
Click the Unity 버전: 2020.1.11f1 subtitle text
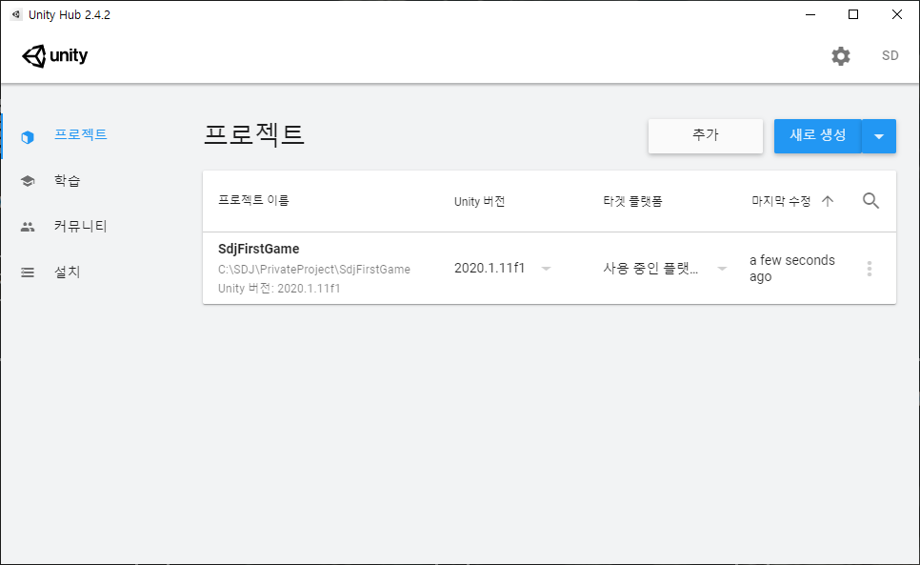pyautogui.click(x=279, y=288)
